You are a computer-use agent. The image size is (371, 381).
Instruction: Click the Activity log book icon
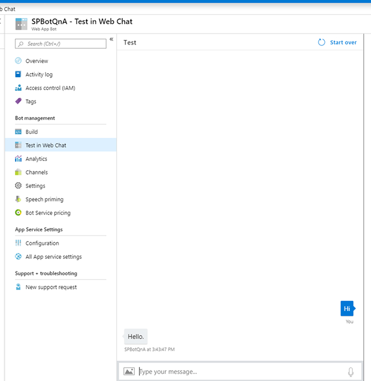coord(18,74)
